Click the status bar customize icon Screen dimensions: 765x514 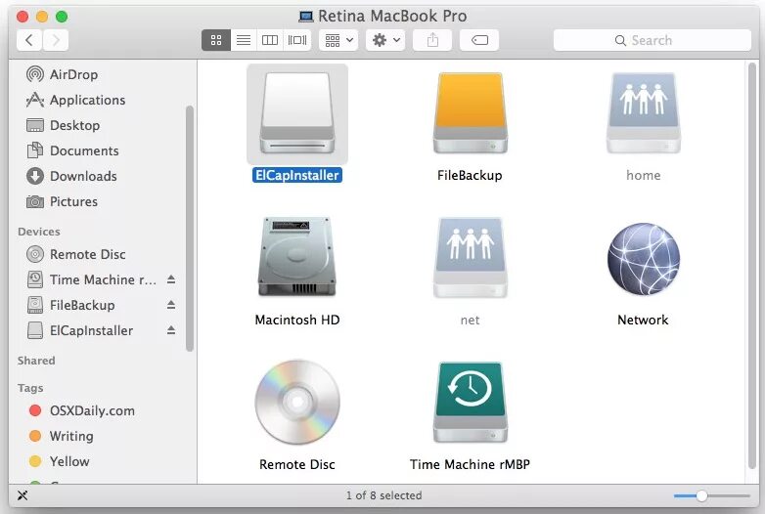[22, 496]
